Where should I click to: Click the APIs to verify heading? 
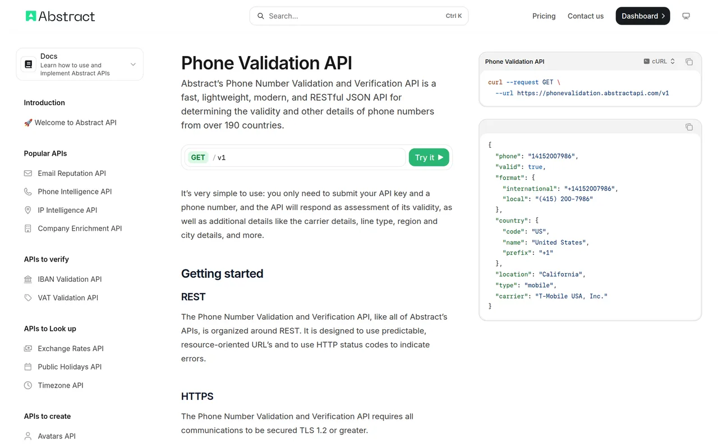(47, 259)
